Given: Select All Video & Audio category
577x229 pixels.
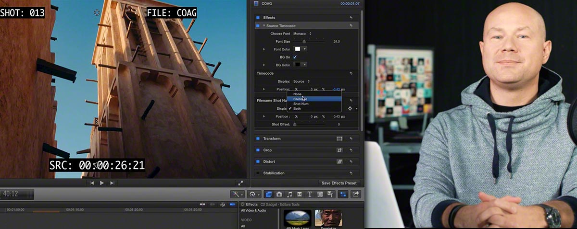Looking at the screenshot, I should (x=253, y=210).
